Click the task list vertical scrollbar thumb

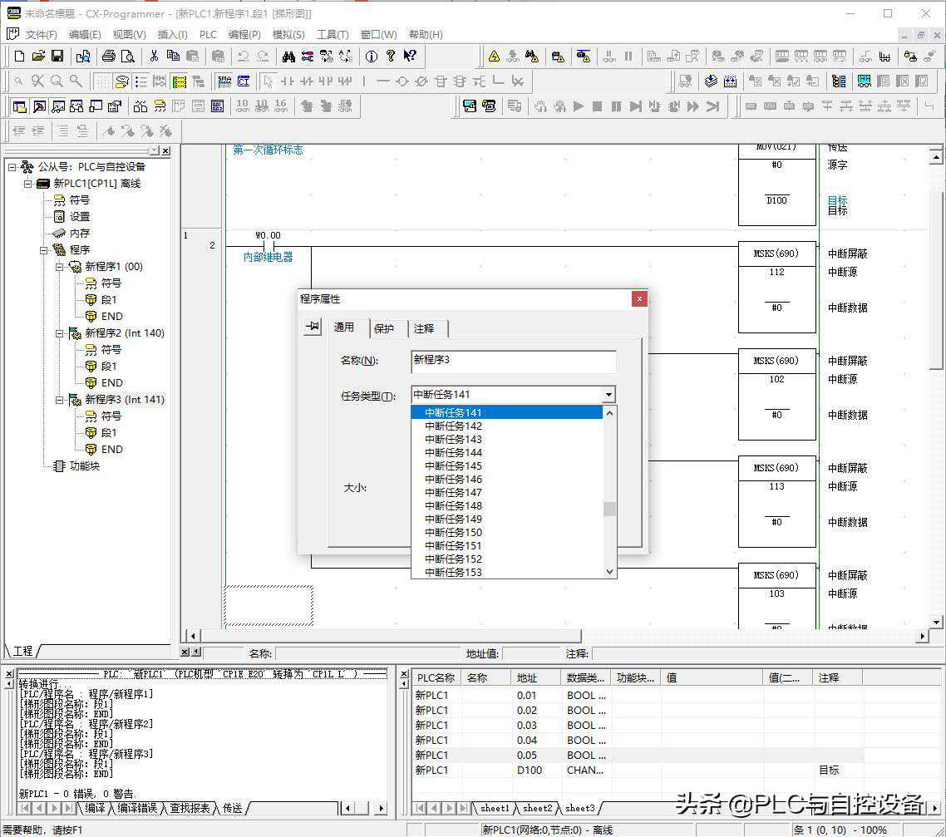609,509
